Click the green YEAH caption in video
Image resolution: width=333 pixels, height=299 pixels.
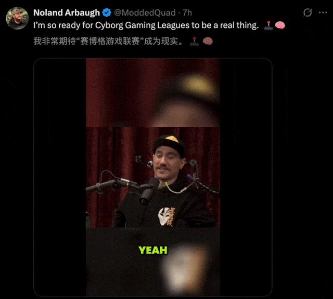[152, 250]
